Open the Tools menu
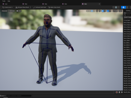The image size is (131, 98). tap(4, 1)
